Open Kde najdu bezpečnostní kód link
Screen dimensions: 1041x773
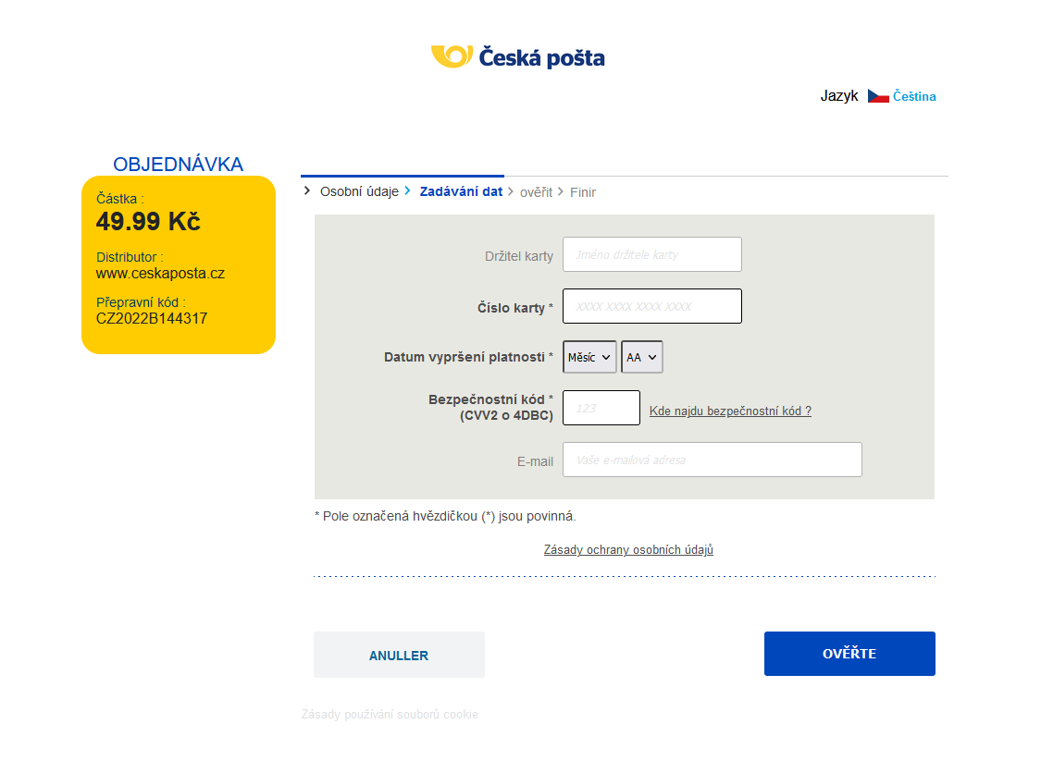pos(730,411)
